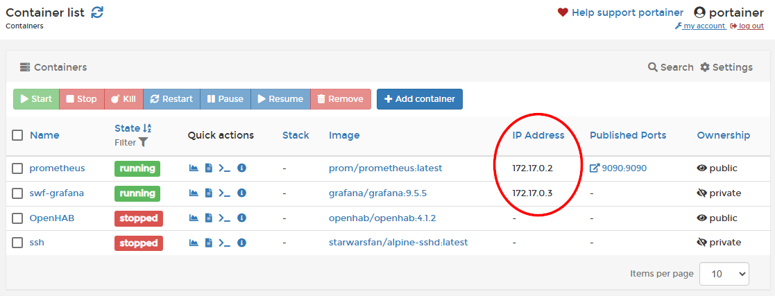The width and height of the screenshot is (775, 296).
Task: Click the portainer user avatar icon
Action: 699,12
